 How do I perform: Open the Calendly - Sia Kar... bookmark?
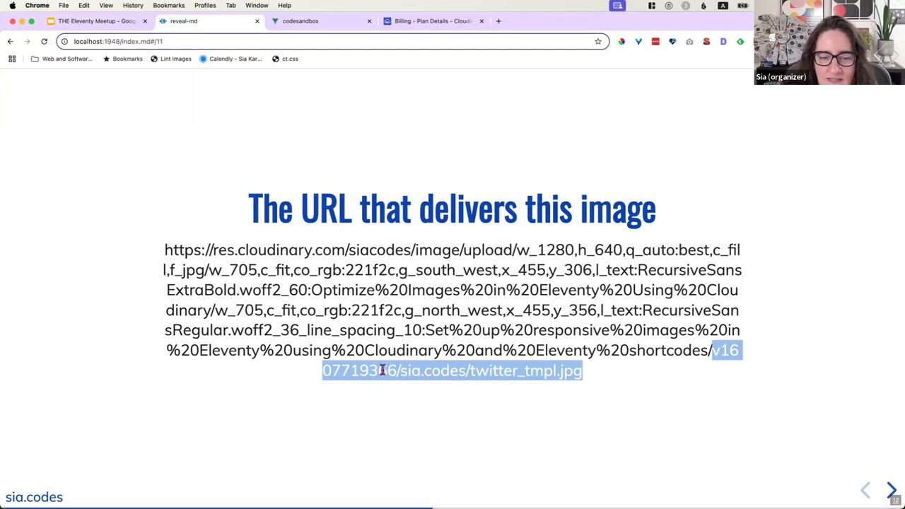coord(230,59)
